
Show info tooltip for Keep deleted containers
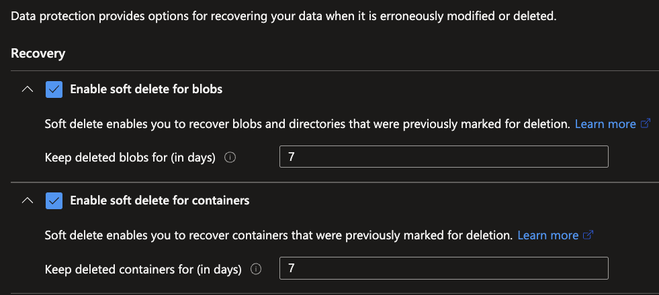[x=255, y=270]
